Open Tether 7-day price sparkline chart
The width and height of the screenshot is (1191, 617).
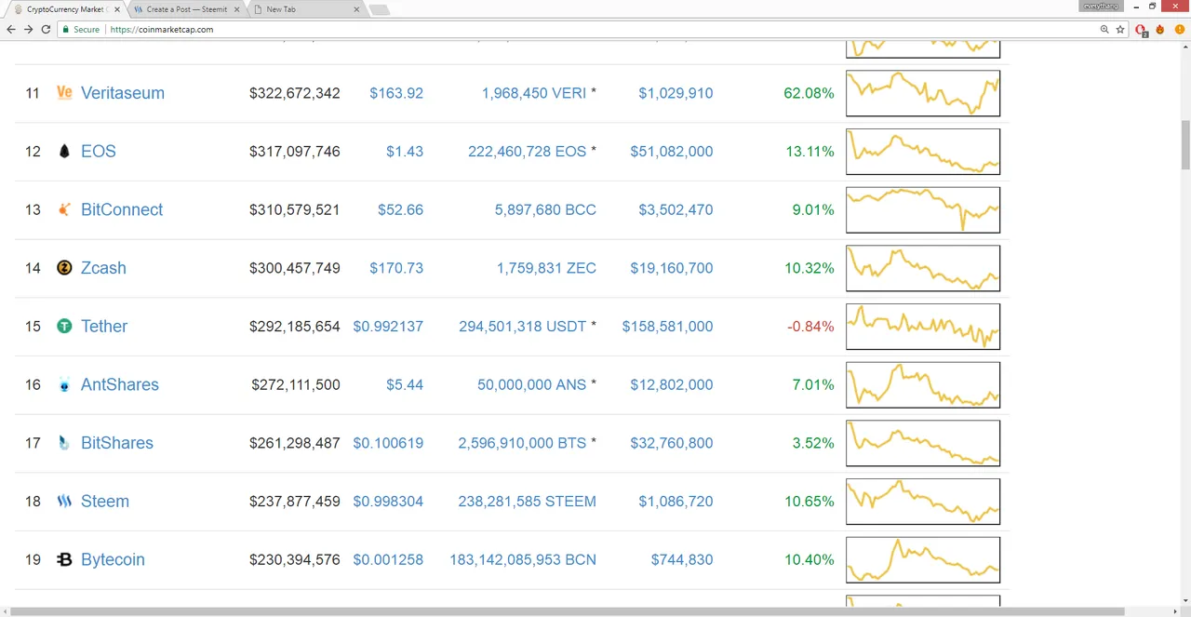pos(923,327)
